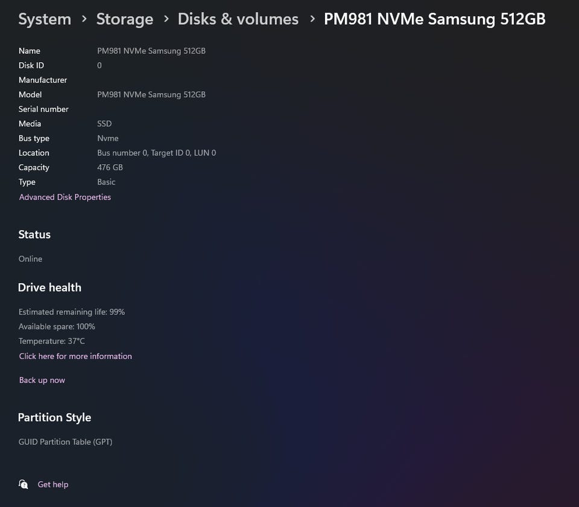Click the GUID Partition Table (GPT) text
Image resolution: width=579 pixels, height=507 pixels.
65,442
